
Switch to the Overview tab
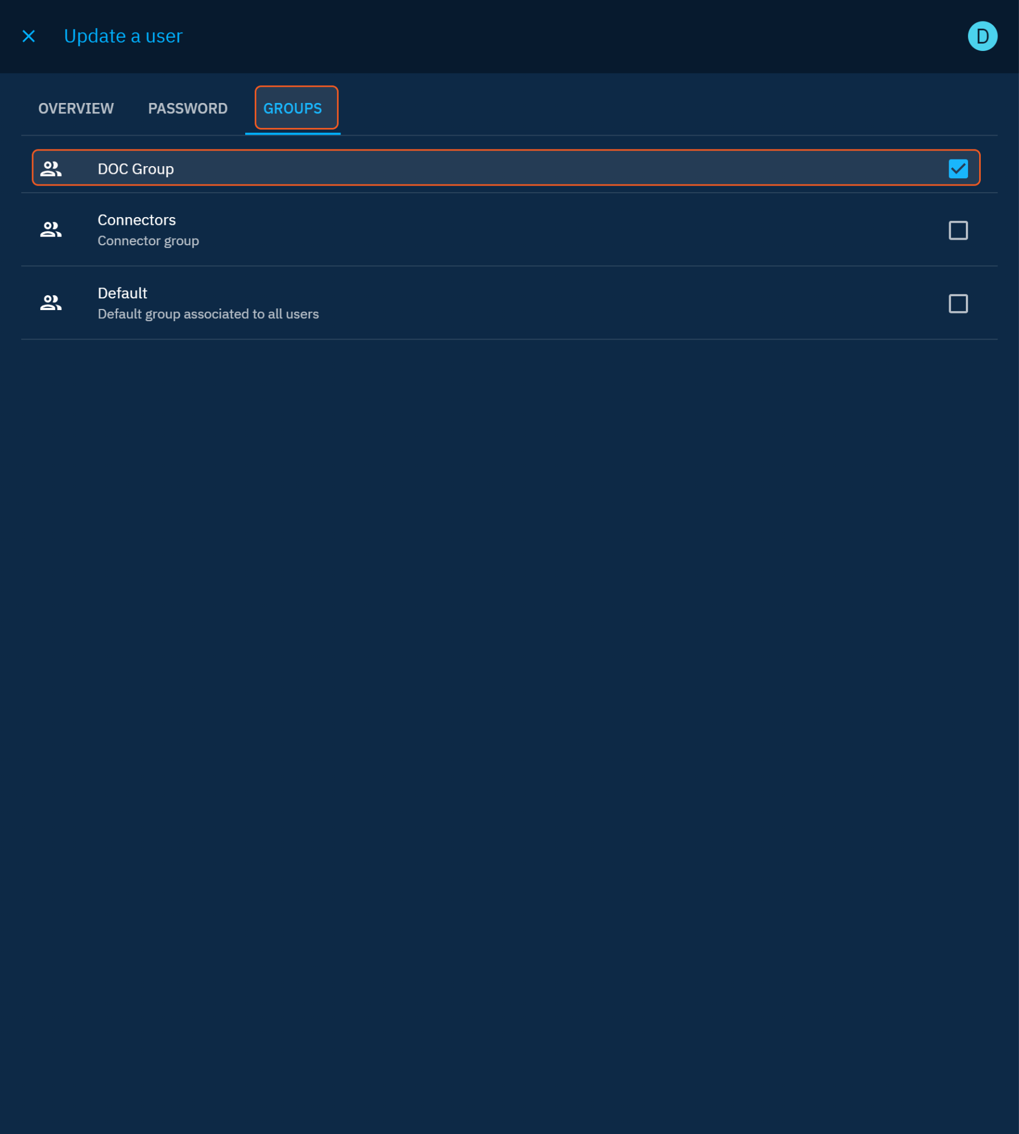(76, 108)
